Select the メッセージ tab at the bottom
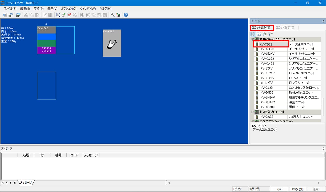 click(25, 183)
